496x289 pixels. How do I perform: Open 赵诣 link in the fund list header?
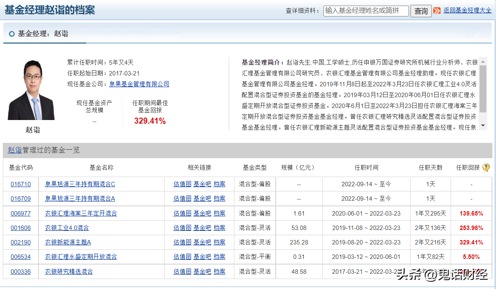pyautogui.click(x=14, y=150)
